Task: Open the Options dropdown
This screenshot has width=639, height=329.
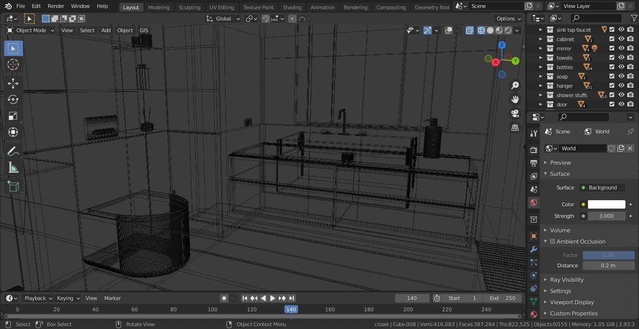Action: (508, 19)
